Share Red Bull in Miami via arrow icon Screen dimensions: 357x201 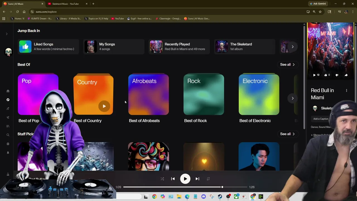click(x=346, y=75)
